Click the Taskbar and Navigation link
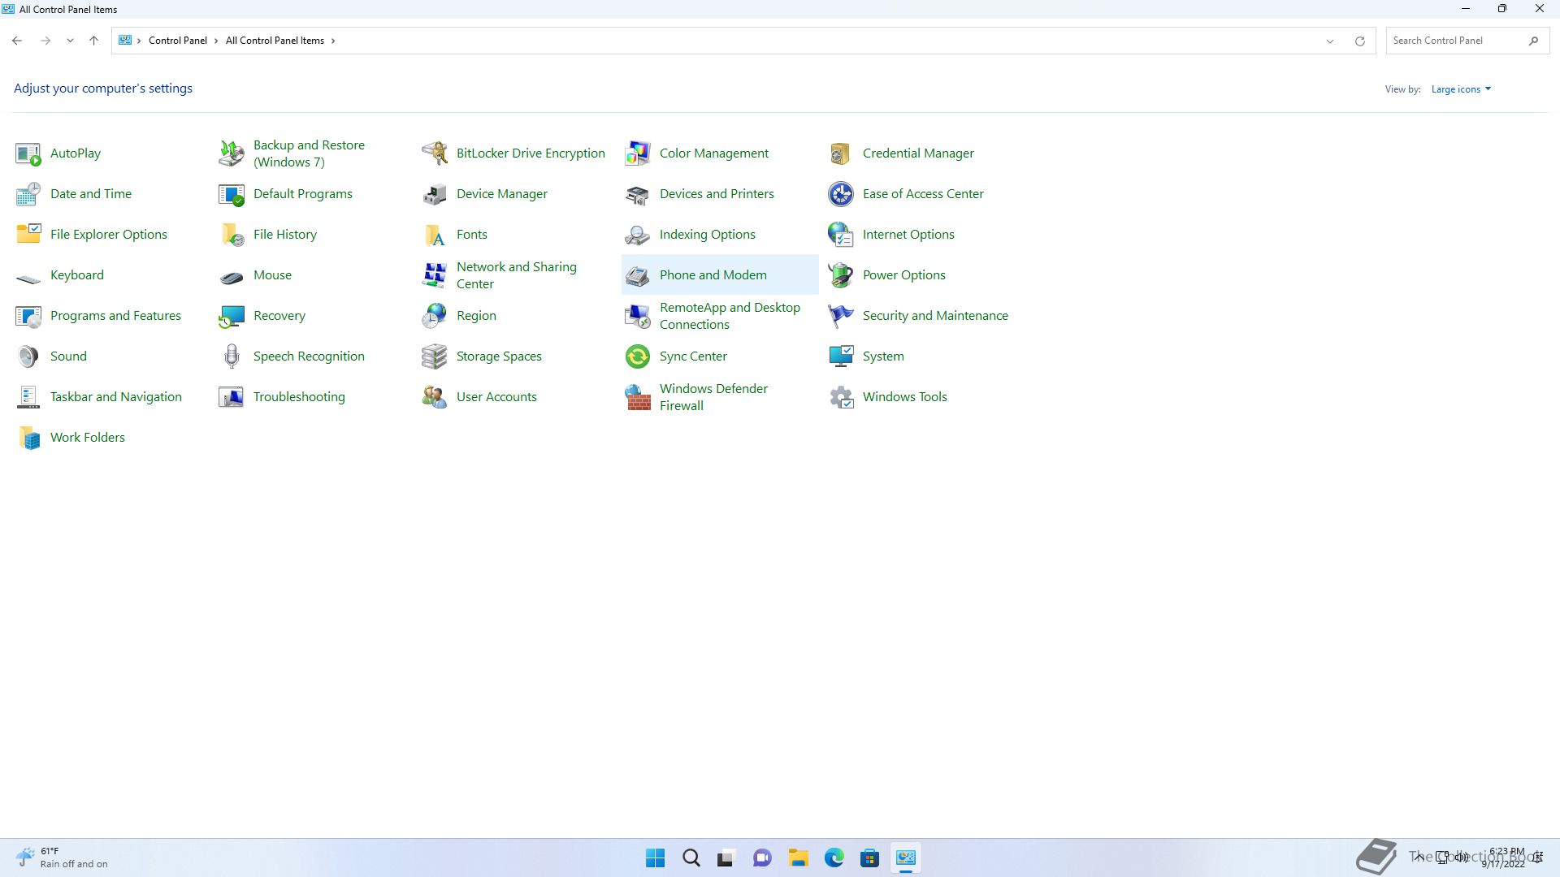Viewport: 1560px width, 877px height. tap(116, 397)
